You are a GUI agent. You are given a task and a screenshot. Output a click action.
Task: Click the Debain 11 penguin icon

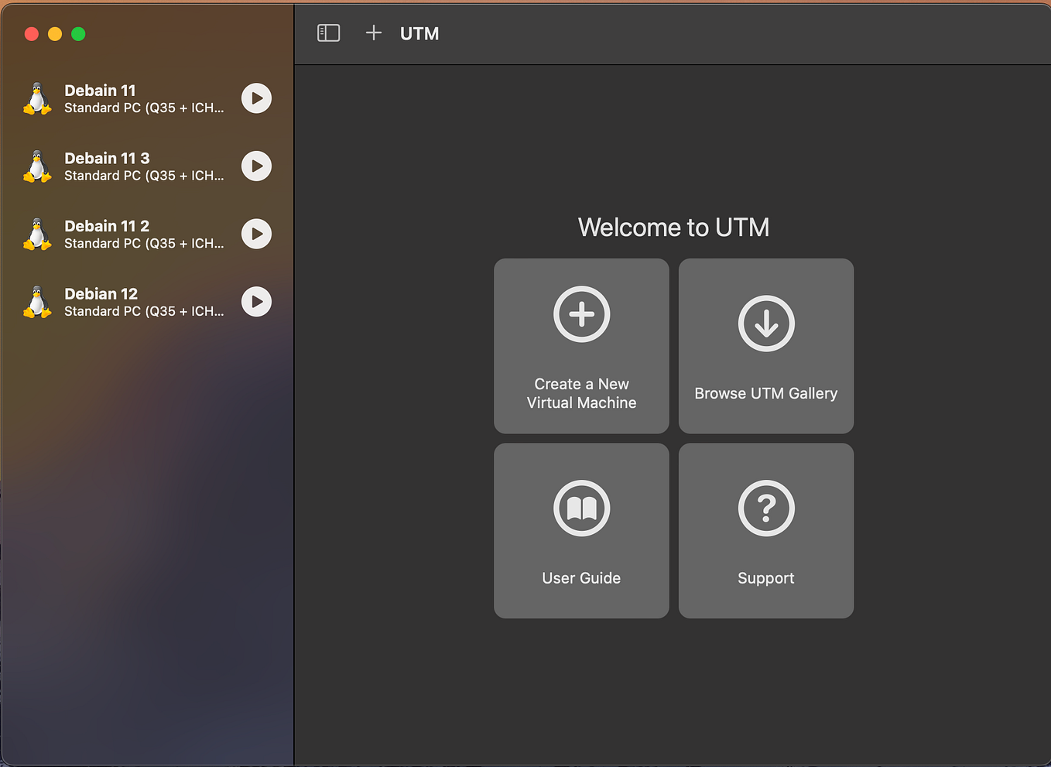point(37,99)
